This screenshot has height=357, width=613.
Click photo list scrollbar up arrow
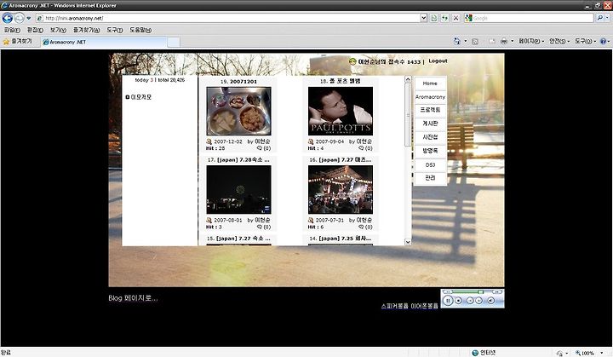(408, 79)
